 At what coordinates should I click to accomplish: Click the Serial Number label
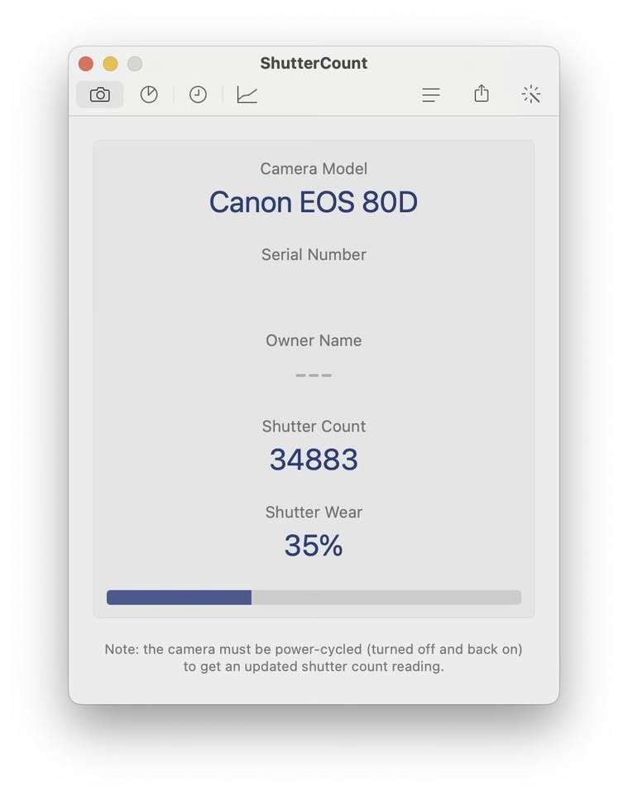click(314, 254)
